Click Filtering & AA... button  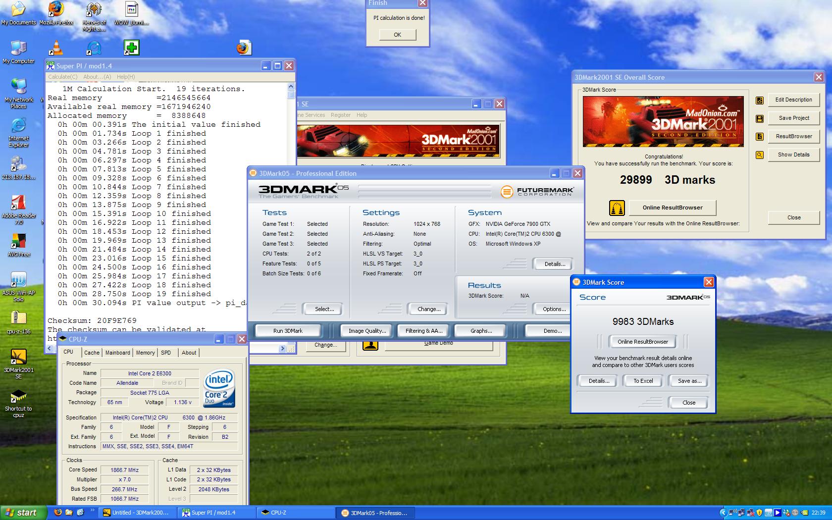click(x=424, y=331)
